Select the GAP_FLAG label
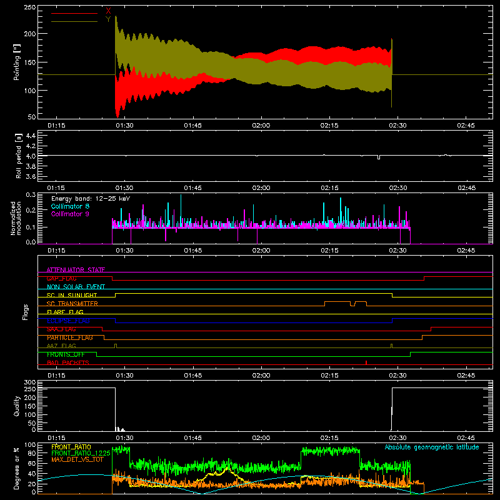This screenshot has height=500, width=500. (x=62, y=278)
